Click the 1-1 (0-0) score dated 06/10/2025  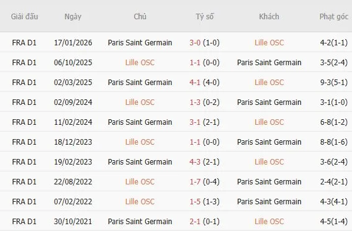pyautogui.click(x=204, y=63)
